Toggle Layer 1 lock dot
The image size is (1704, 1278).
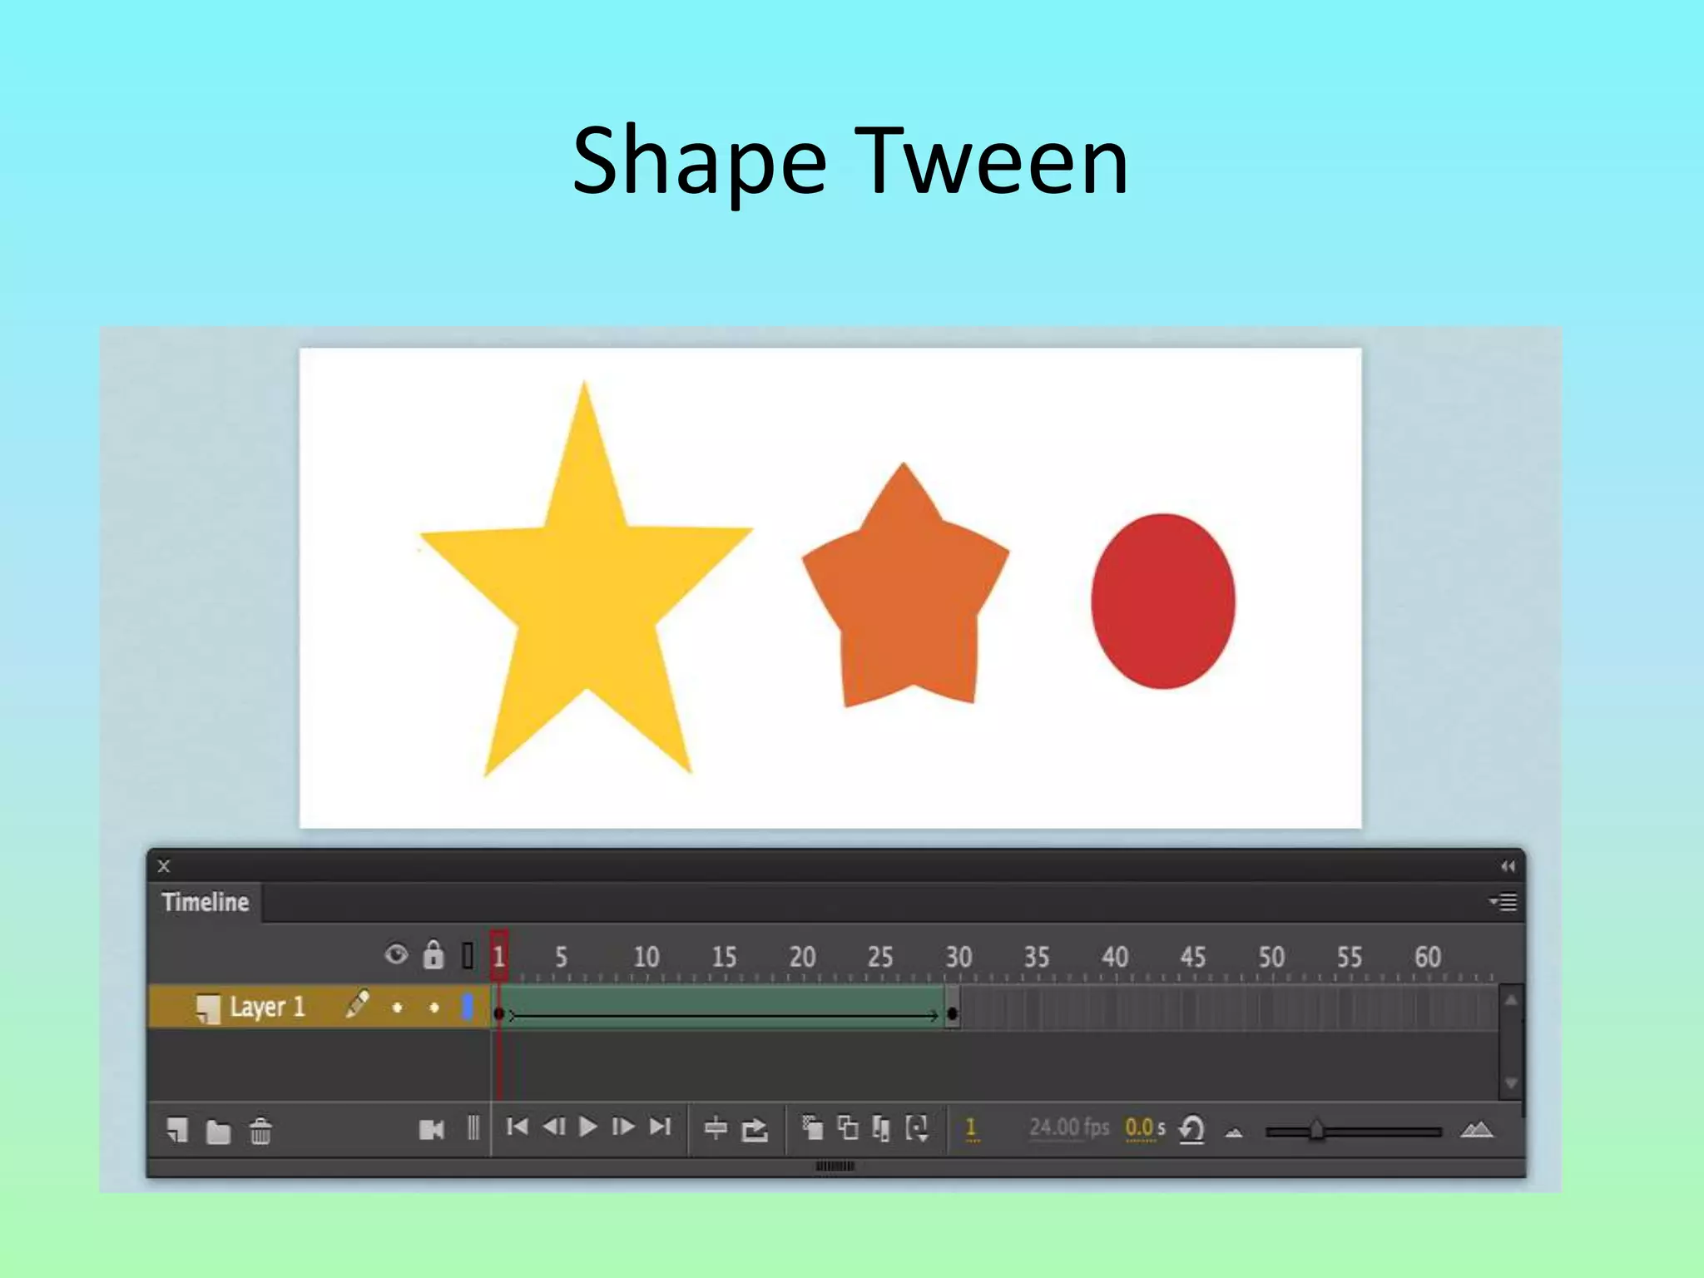[x=433, y=1008]
